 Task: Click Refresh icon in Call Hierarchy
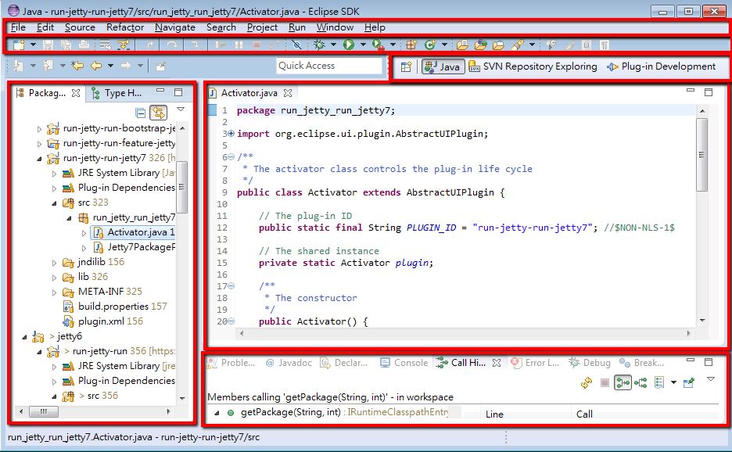coord(587,383)
